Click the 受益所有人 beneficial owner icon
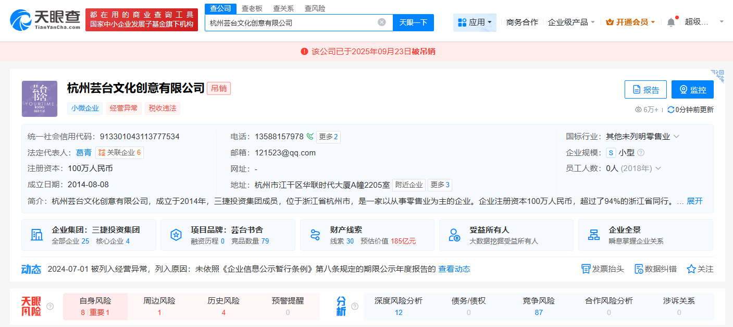Viewport: 733px width, 327px height. pos(454,235)
